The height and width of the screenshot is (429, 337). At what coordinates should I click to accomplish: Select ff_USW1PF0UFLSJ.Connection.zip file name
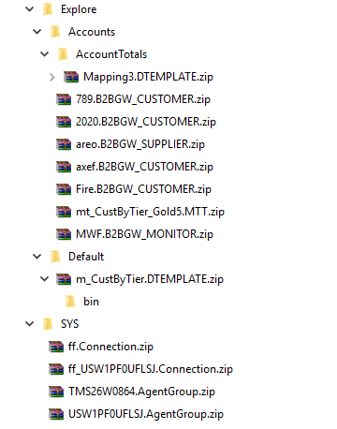tap(151, 369)
